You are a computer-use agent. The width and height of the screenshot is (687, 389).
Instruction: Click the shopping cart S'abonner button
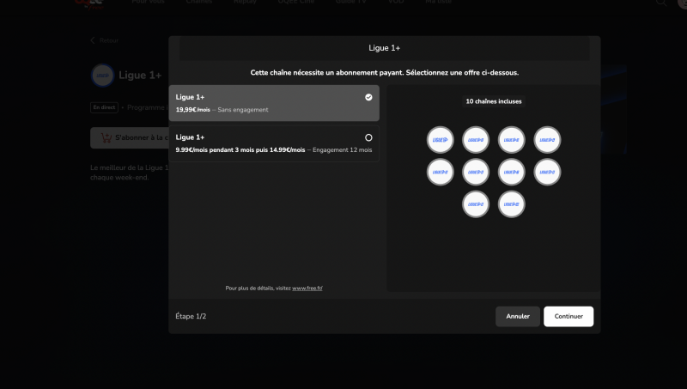coord(131,137)
